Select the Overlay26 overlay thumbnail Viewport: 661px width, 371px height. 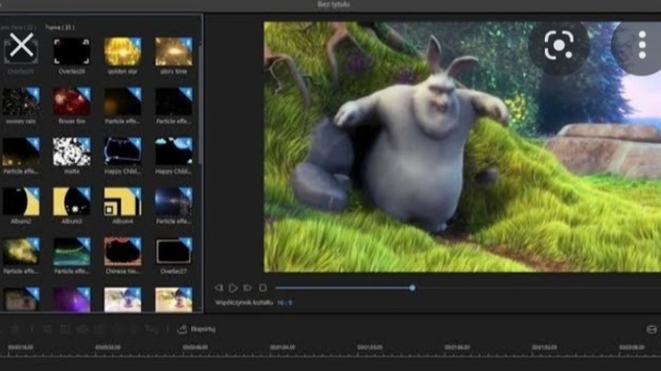(72, 51)
